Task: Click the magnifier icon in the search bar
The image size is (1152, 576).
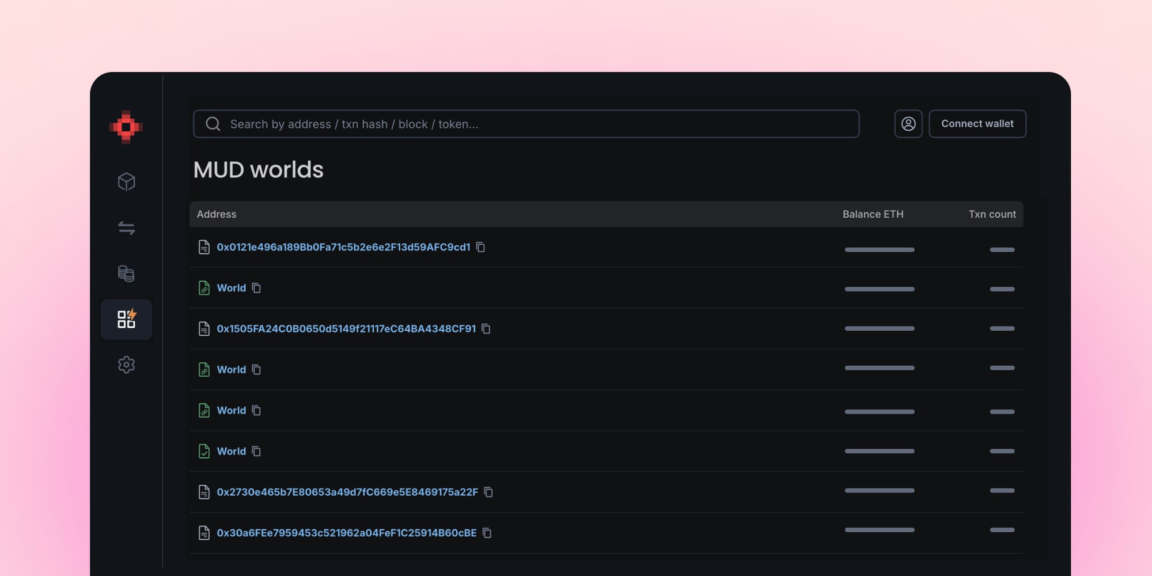Action: point(213,123)
